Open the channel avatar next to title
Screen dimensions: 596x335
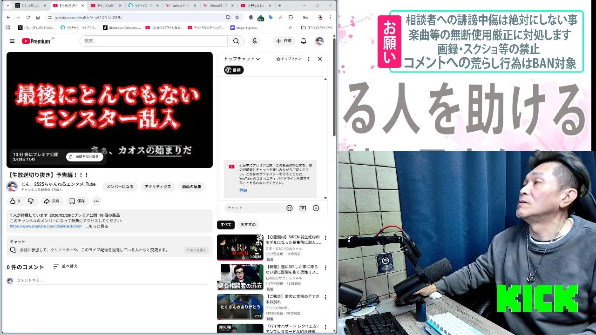click(x=12, y=187)
